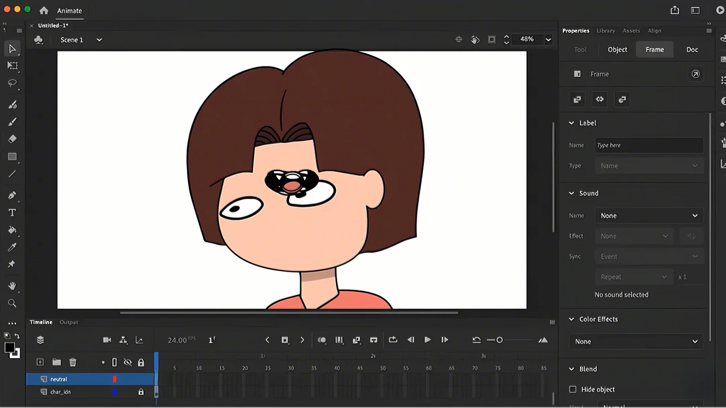
Task: Open the Sound Name dropdown
Action: [649, 216]
